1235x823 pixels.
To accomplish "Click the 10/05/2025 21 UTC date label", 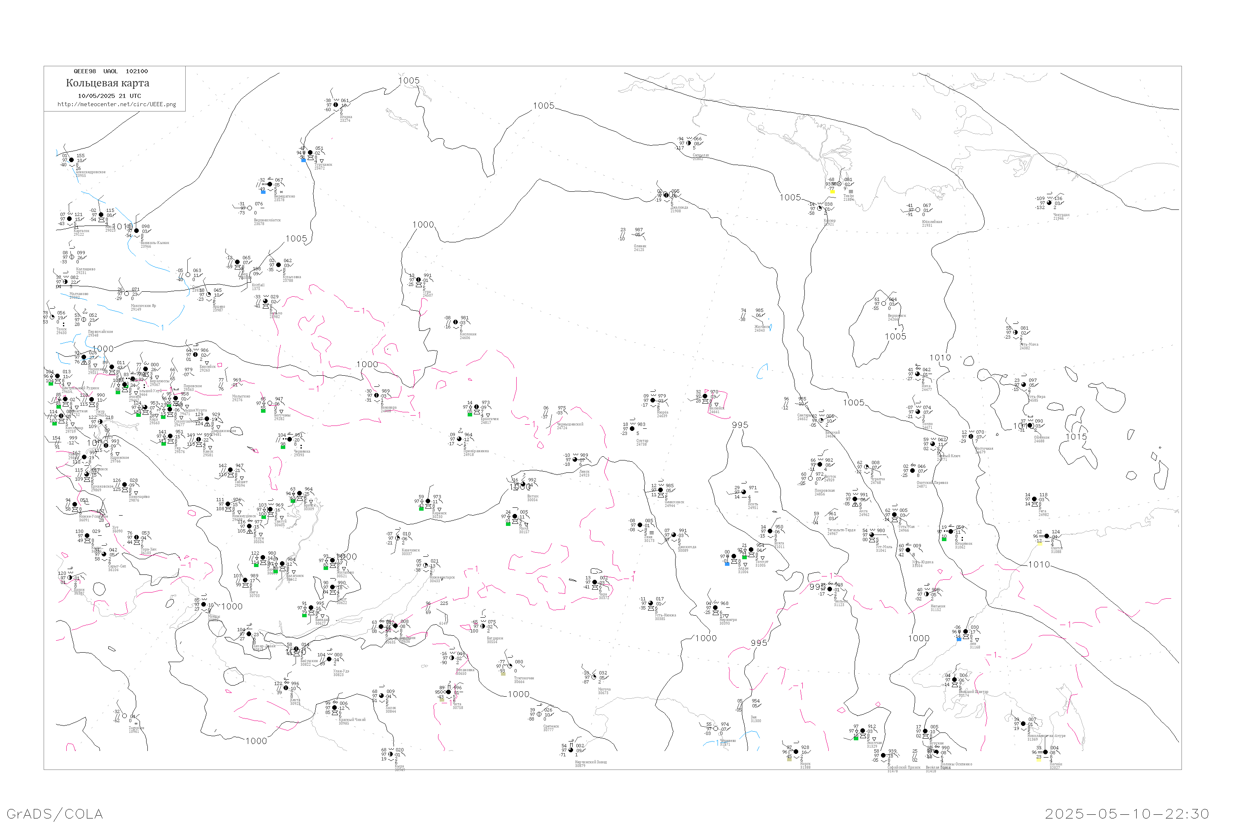I will [109, 95].
